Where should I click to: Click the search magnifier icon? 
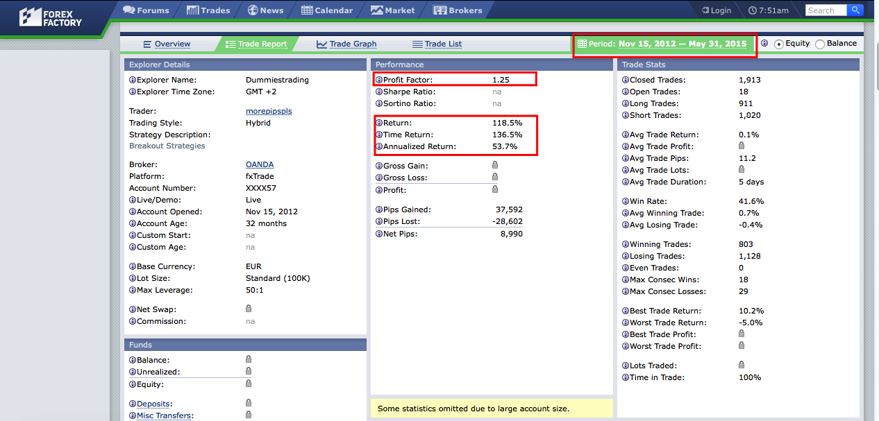(855, 10)
